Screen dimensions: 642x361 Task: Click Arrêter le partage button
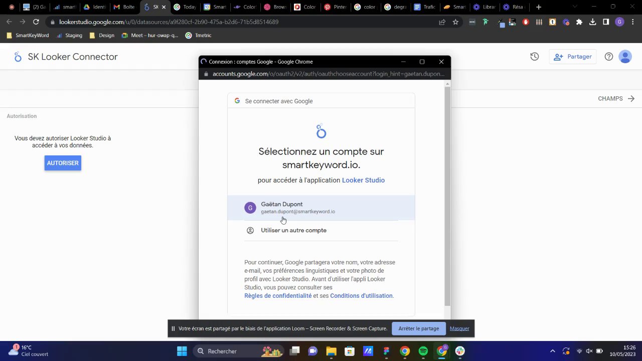pos(419,328)
